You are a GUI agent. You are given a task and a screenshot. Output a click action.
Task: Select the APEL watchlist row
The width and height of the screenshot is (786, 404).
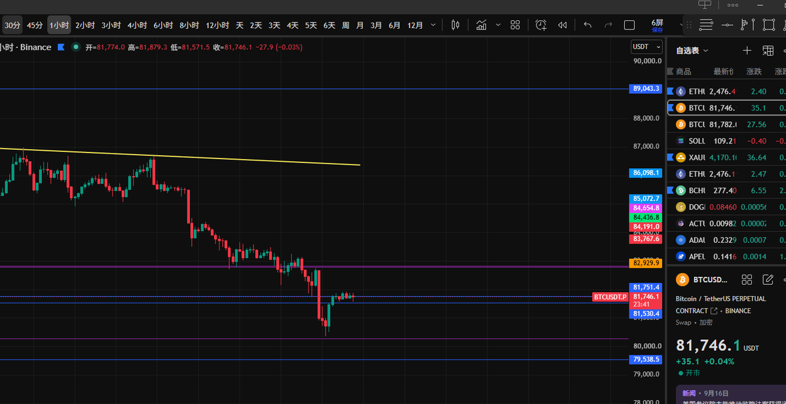(x=726, y=257)
